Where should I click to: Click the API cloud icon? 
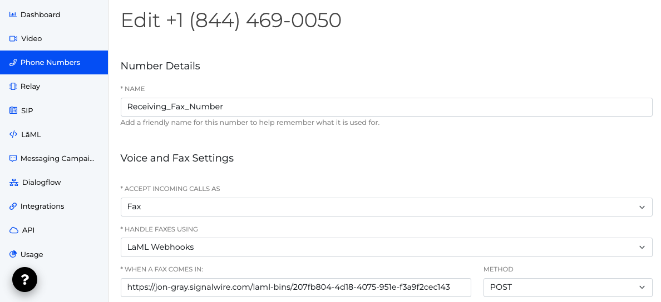(x=13, y=230)
